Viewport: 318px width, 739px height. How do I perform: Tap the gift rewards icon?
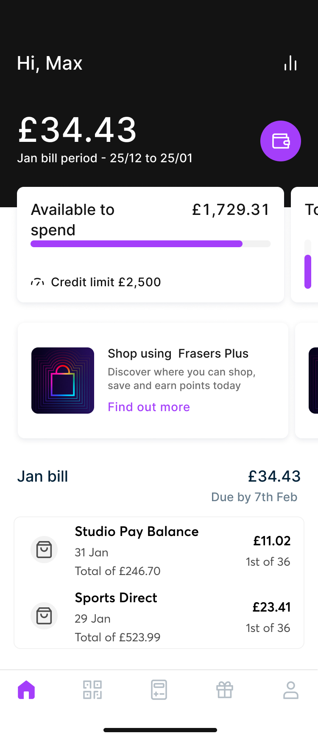[225, 690]
